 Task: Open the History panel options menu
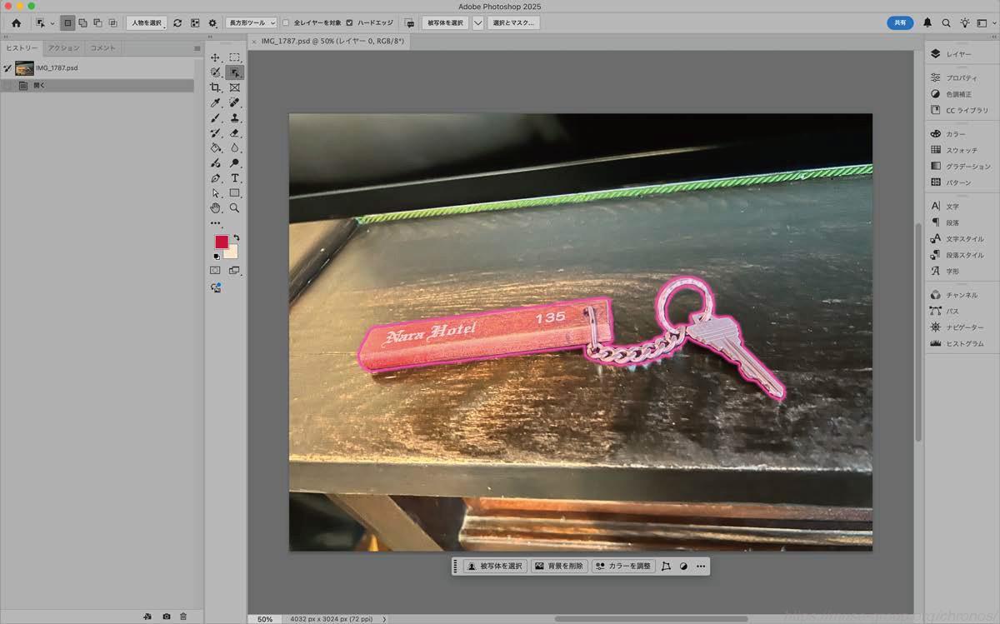(197, 48)
